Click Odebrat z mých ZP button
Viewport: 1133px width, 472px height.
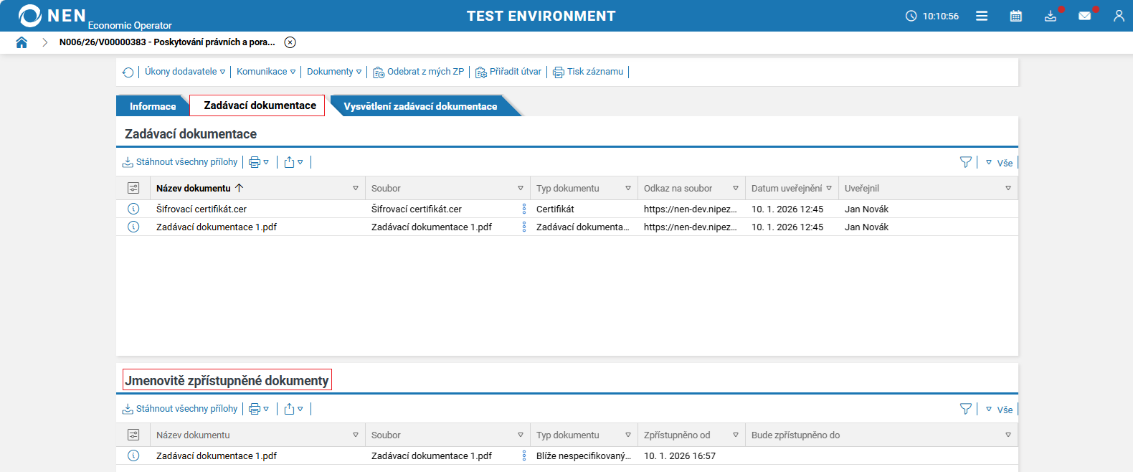tap(419, 72)
